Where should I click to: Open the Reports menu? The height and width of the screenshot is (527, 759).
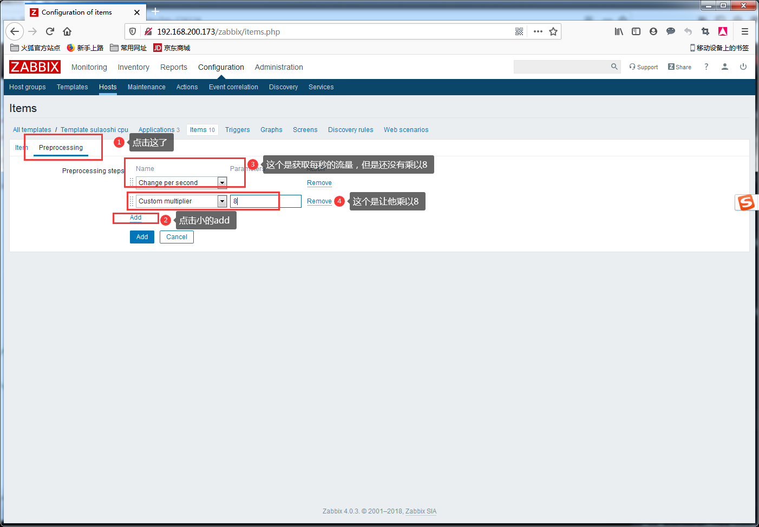(x=174, y=67)
